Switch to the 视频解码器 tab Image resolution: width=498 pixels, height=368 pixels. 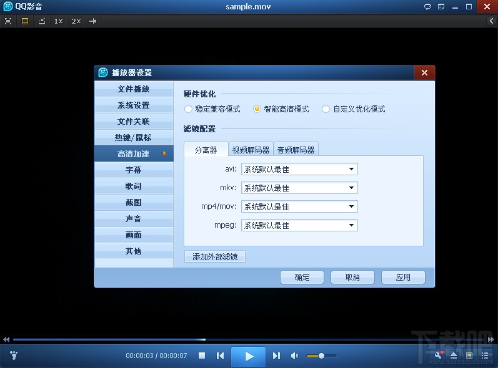(251, 150)
